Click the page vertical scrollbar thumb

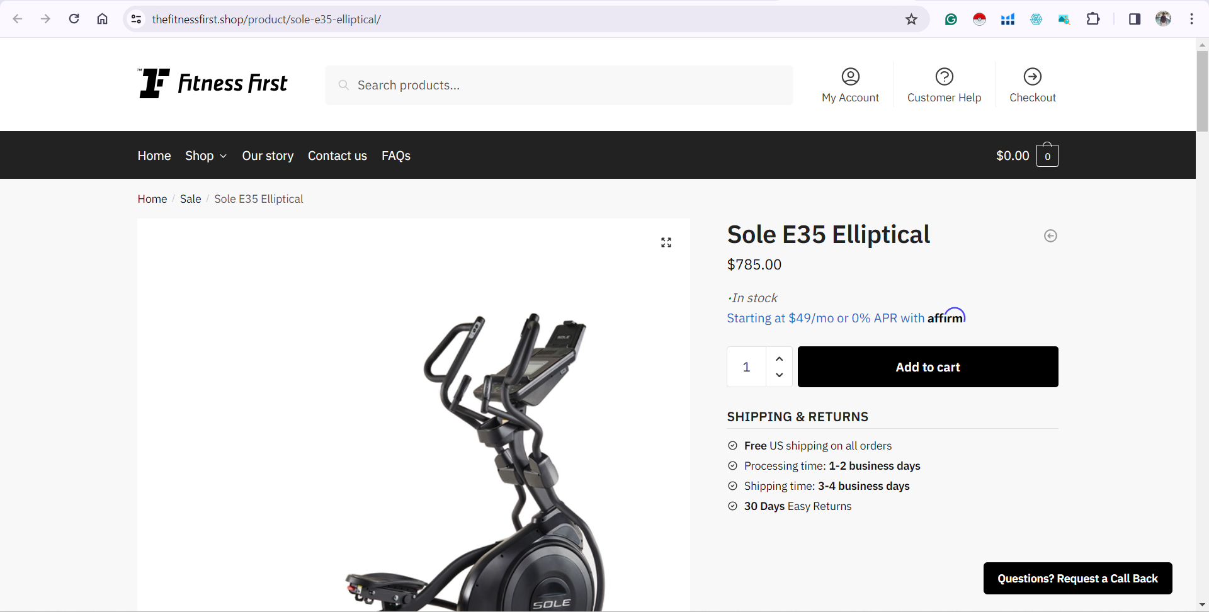click(1202, 91)
